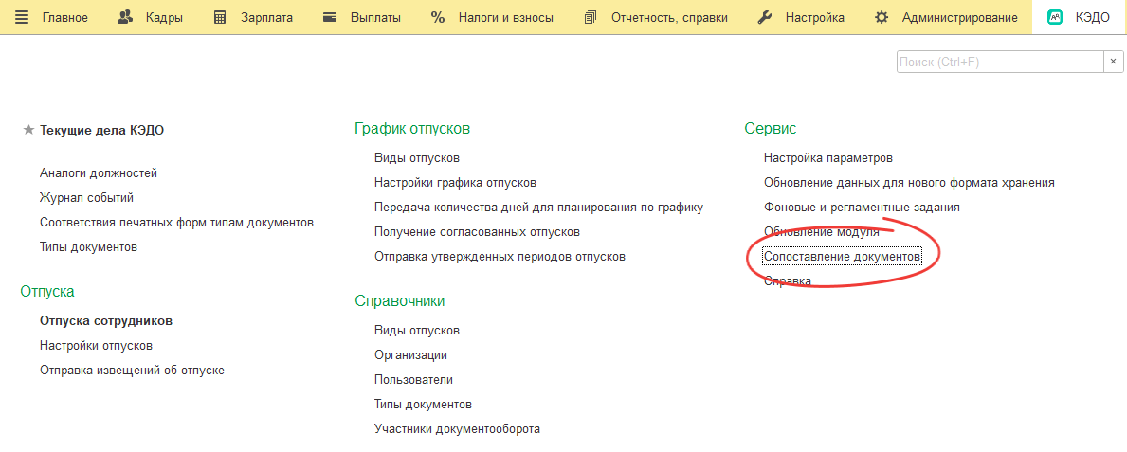
Task: Click the Отпуска group heading
Action: point(47,291)
